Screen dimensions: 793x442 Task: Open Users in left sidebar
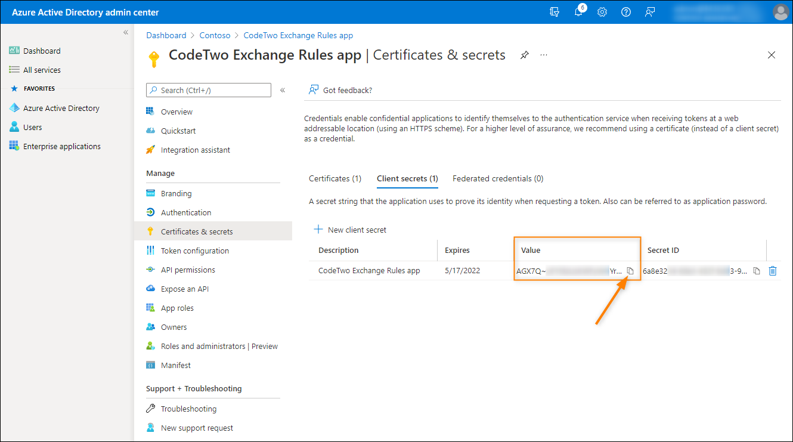(x=26, y=127)
